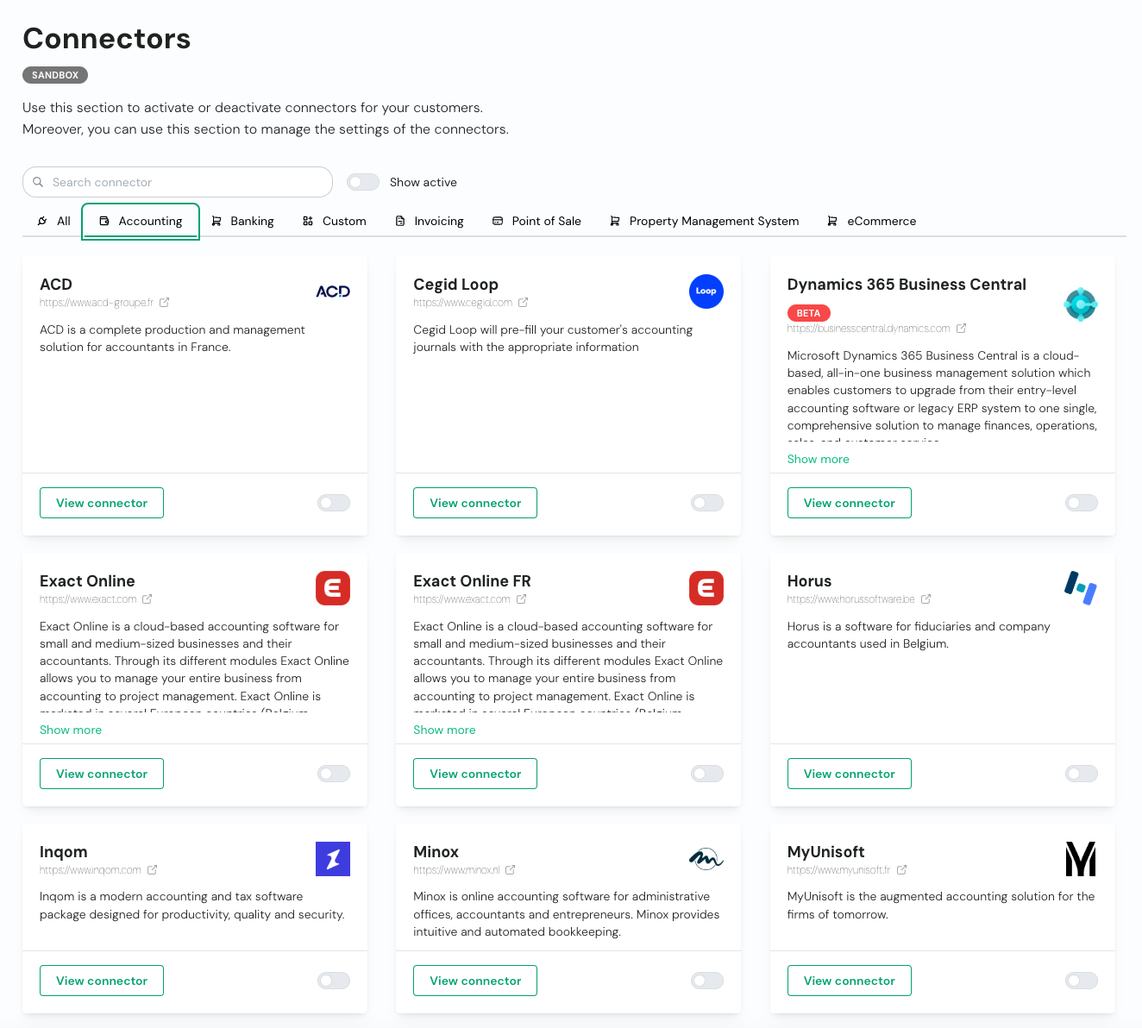Switch to the Point of Sale tab

pos(536,221)
